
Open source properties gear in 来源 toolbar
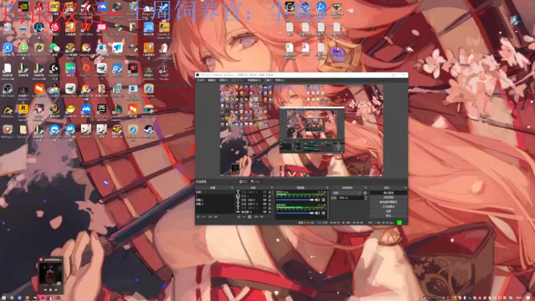click(x=249, y=217)
